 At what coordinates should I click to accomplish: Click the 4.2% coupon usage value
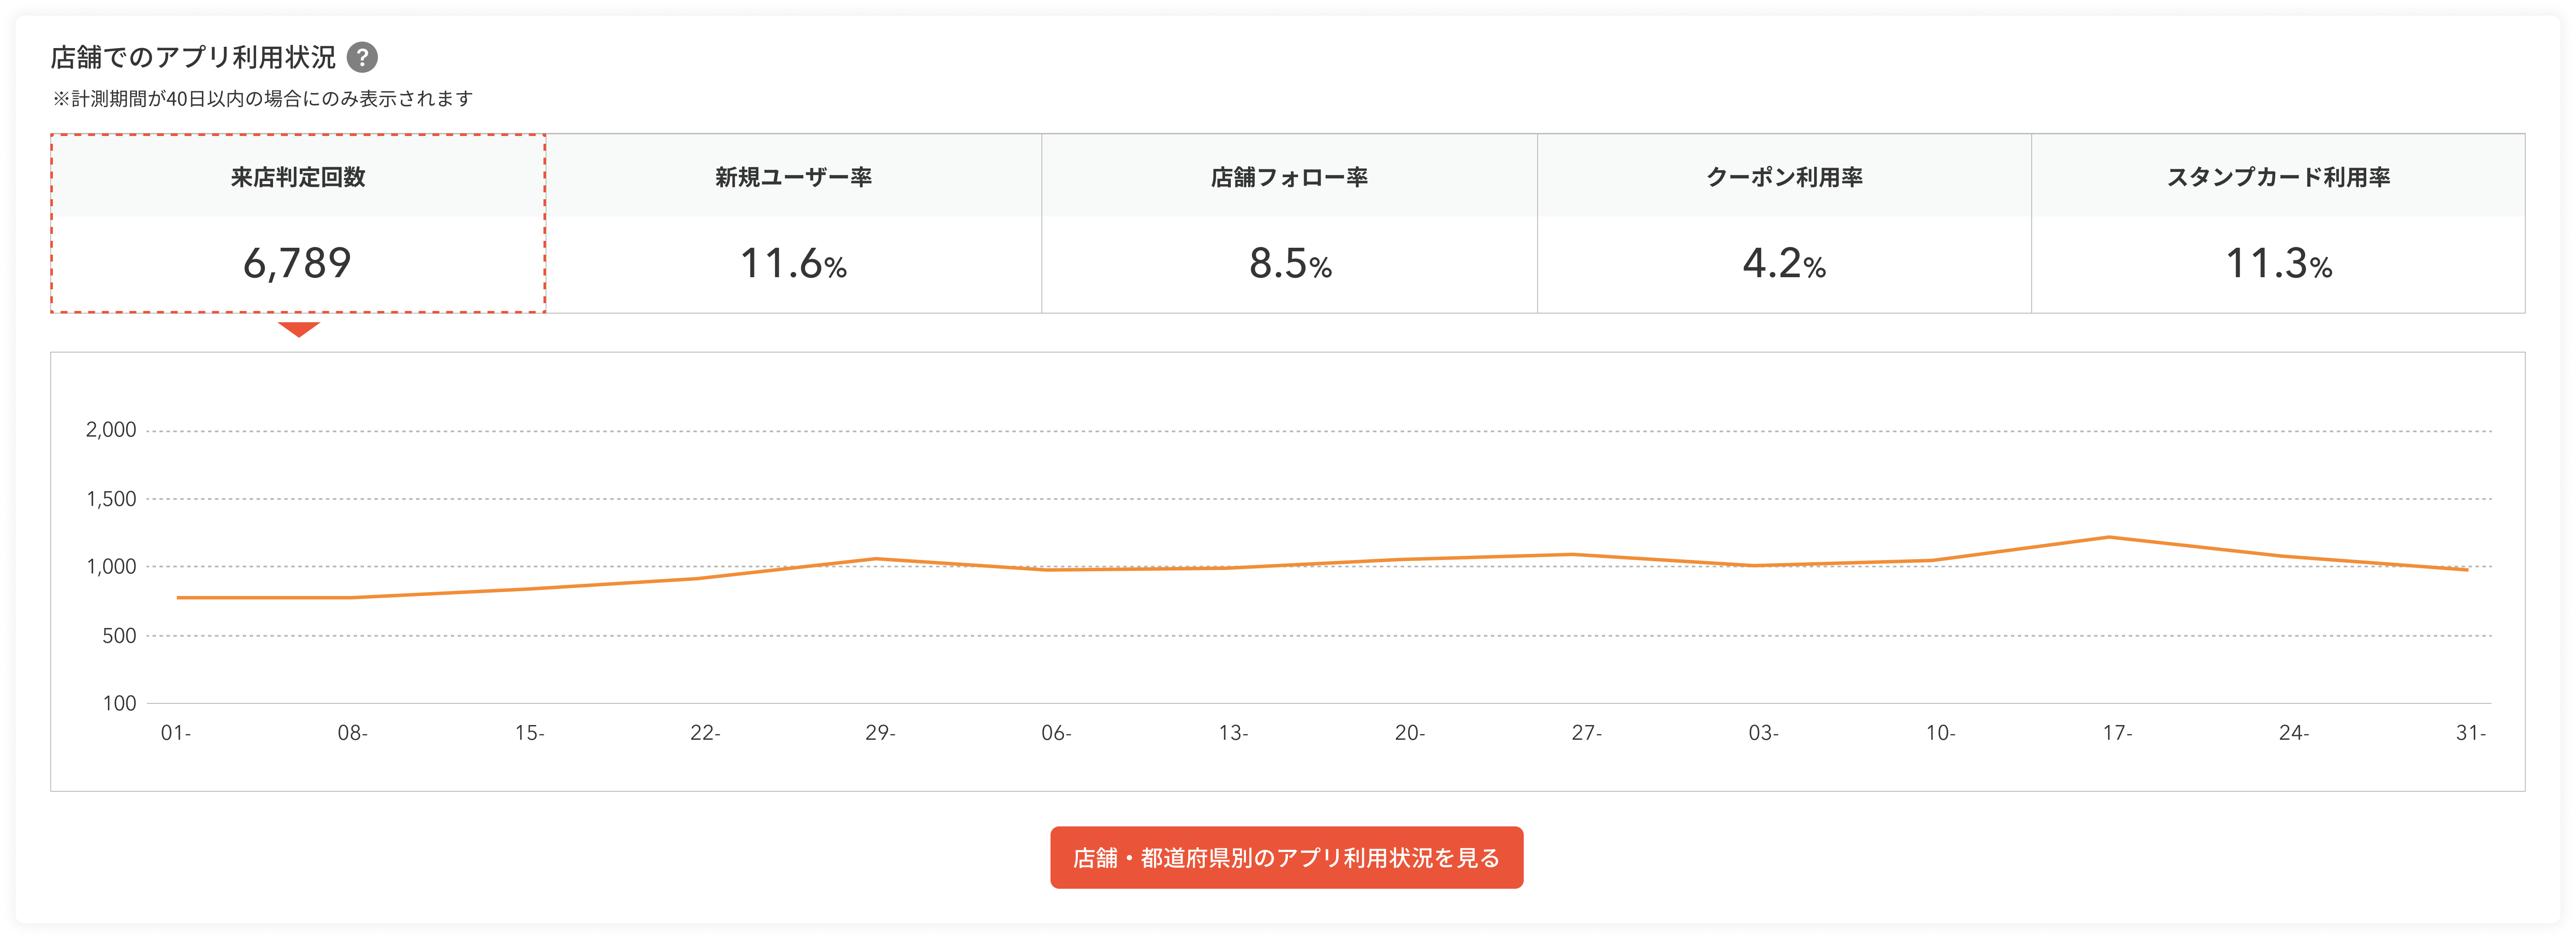(x=1784, y=264)
